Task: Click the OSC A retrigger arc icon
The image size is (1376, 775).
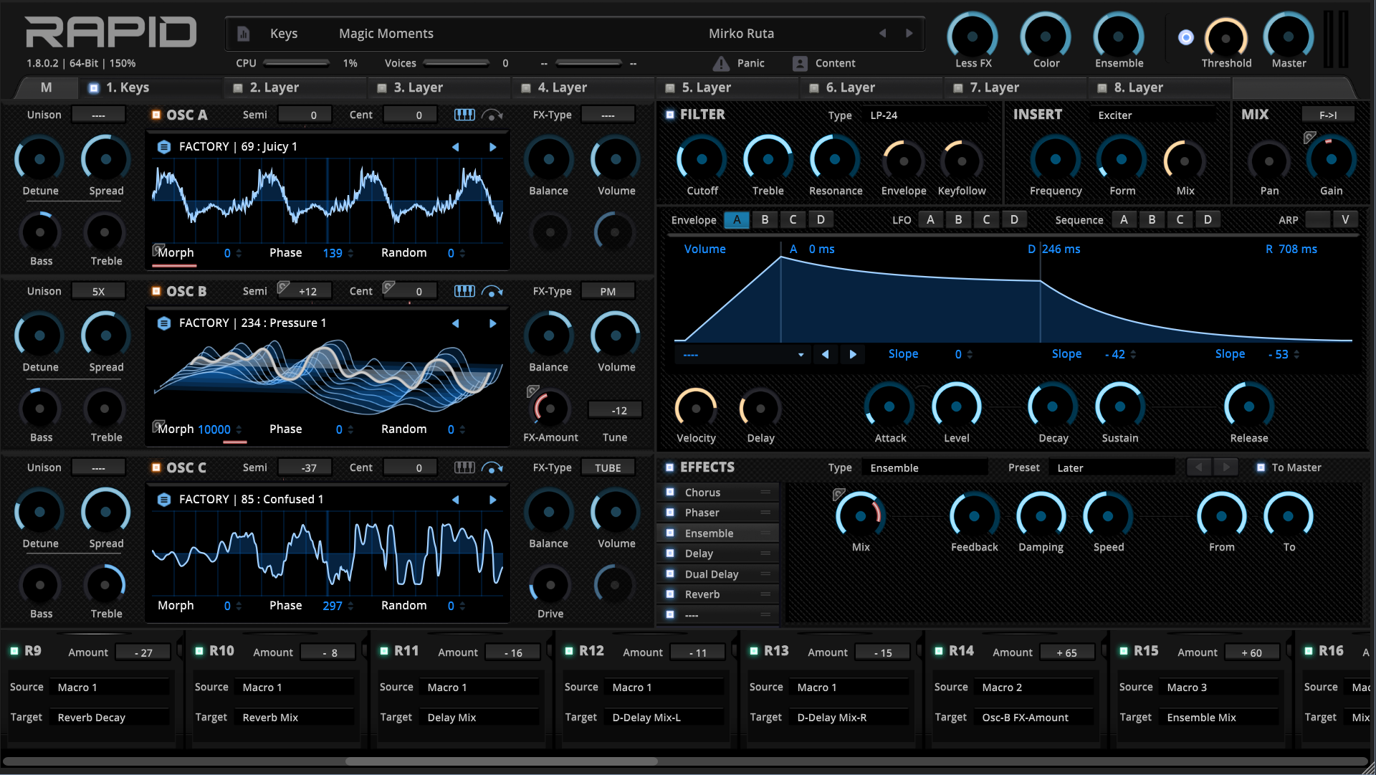Action: tap(492, 115)
